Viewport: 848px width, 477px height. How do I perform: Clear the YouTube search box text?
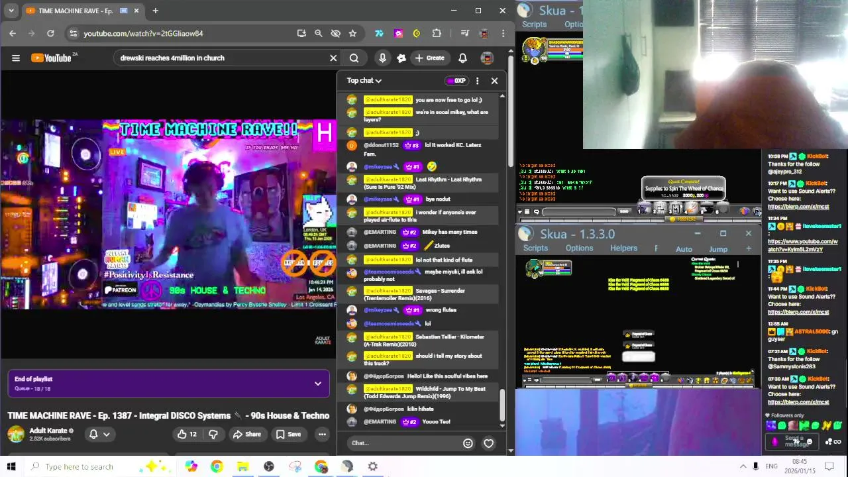click(333, 58)
